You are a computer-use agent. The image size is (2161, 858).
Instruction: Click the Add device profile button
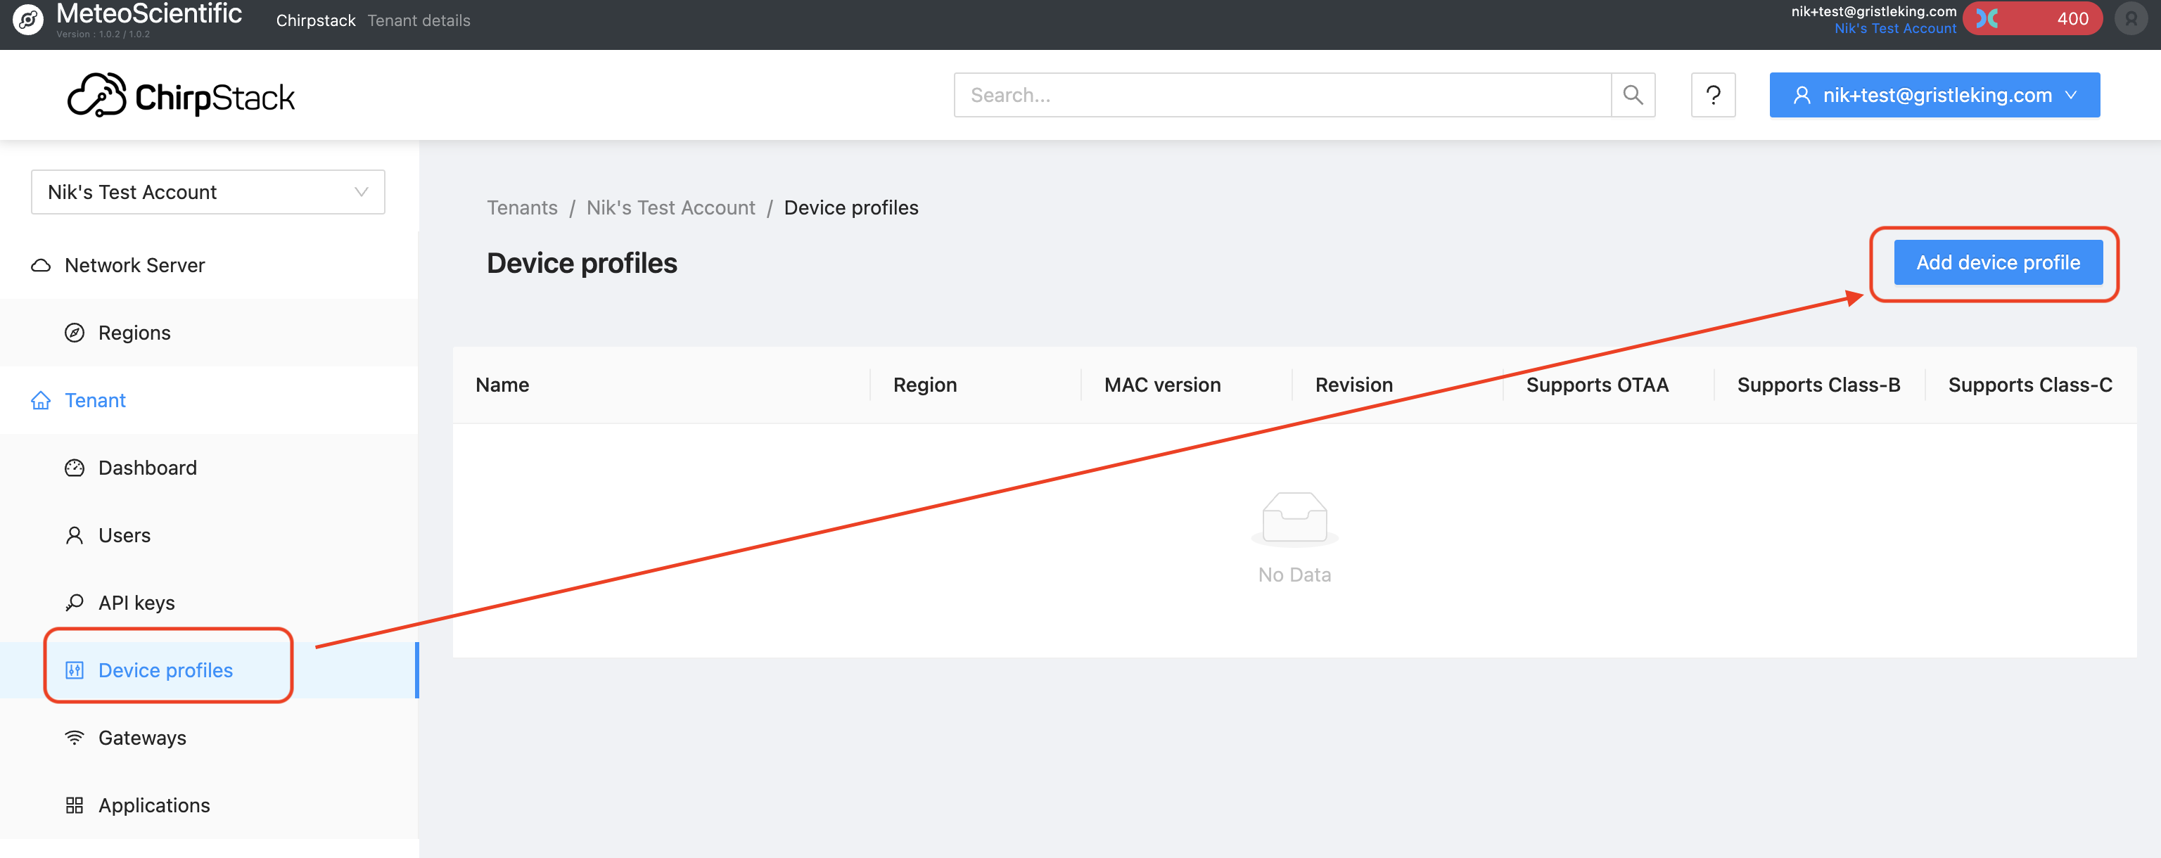click(x=1997, y=262)
